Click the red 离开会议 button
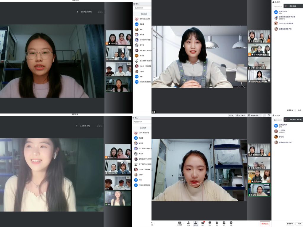This screenshot has height=227, width=303. click(265, 224)
